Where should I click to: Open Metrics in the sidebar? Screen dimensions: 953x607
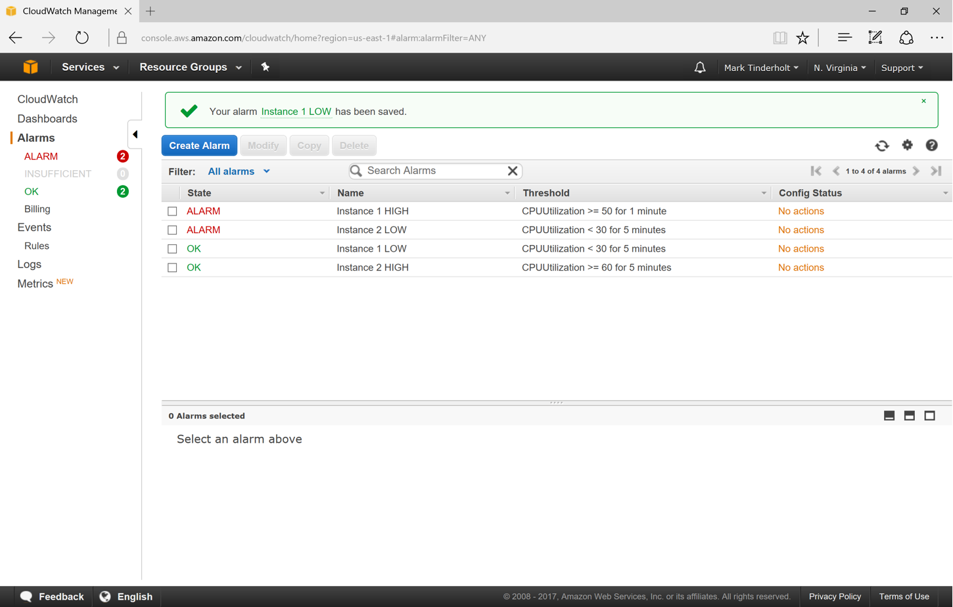35,284
